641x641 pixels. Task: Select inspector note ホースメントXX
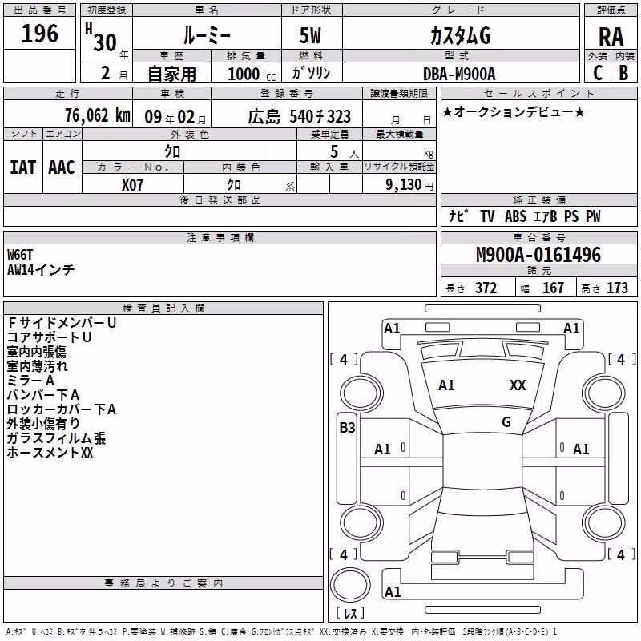tap(50, 453)
